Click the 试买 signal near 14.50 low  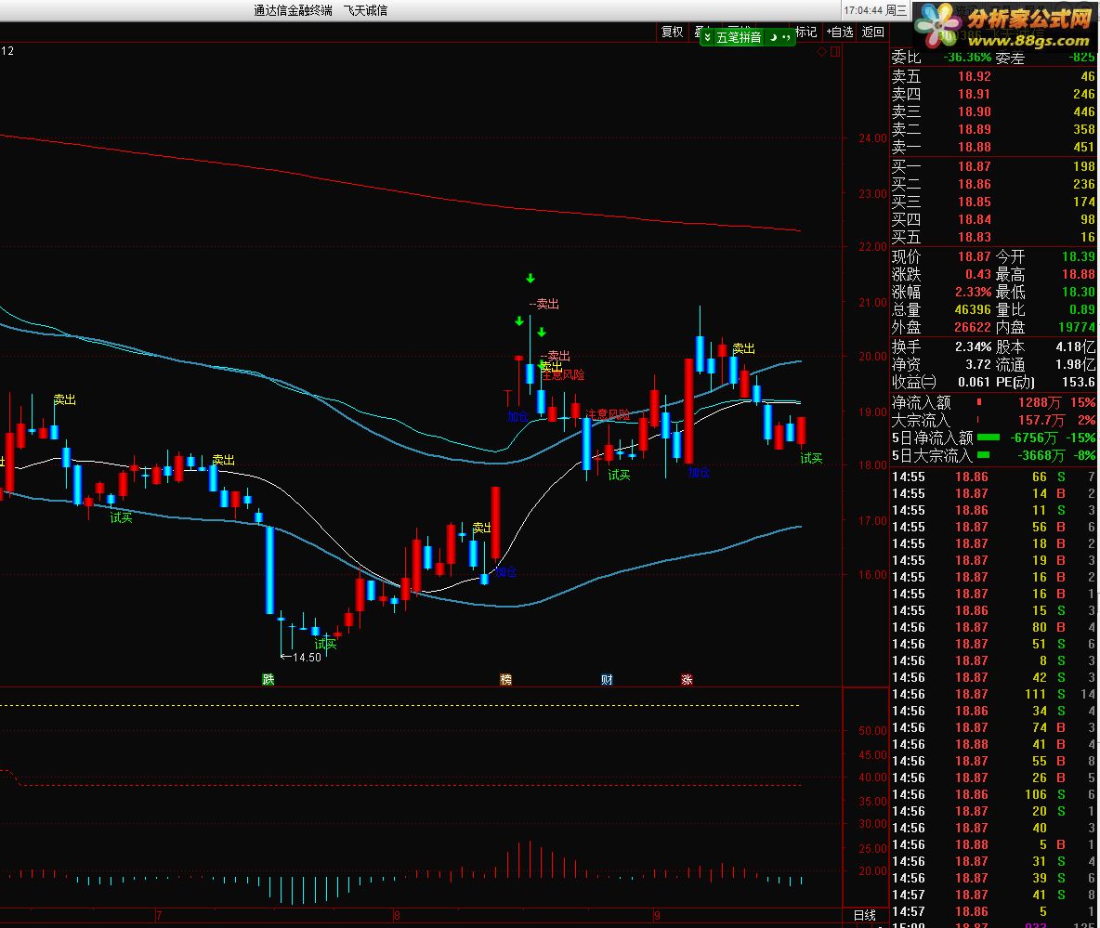click(325, 644)
